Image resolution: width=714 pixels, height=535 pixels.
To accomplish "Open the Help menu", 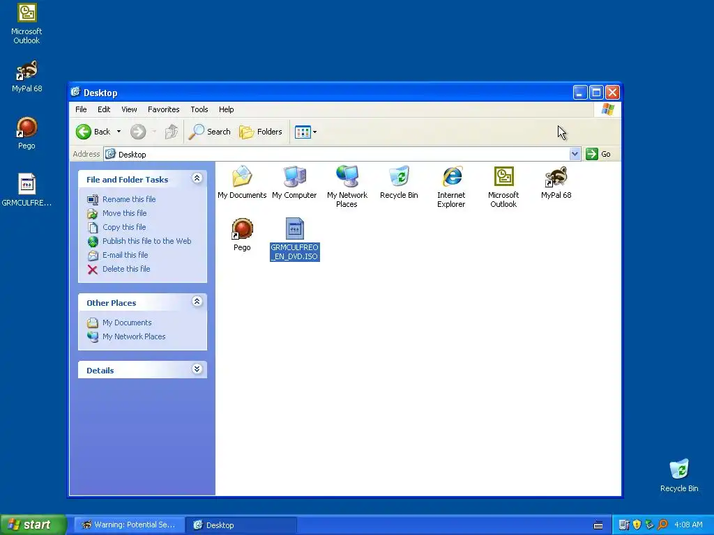I will click(x=227, y=109).
